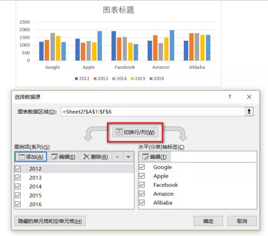The width and height of the screenshot is (268, 236).
Task: Click the Delete series (删除) button
Action: click(96, 157)
